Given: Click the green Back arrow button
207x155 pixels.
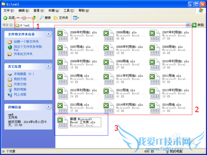Looking at the screenshot, I should pos(5,18).
